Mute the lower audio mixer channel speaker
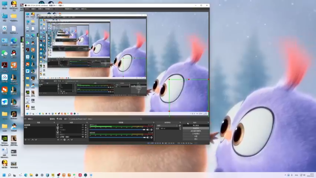 tap(148, 137)
